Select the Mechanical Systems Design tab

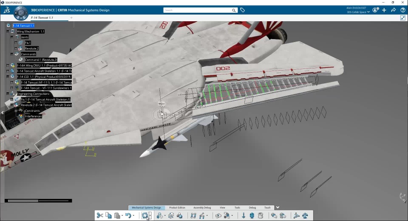point(147,207)
